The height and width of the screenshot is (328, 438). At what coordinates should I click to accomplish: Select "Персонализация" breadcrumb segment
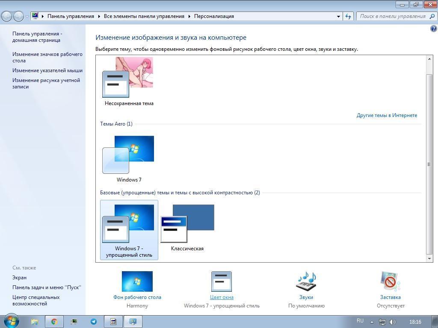tap(214, 16)
